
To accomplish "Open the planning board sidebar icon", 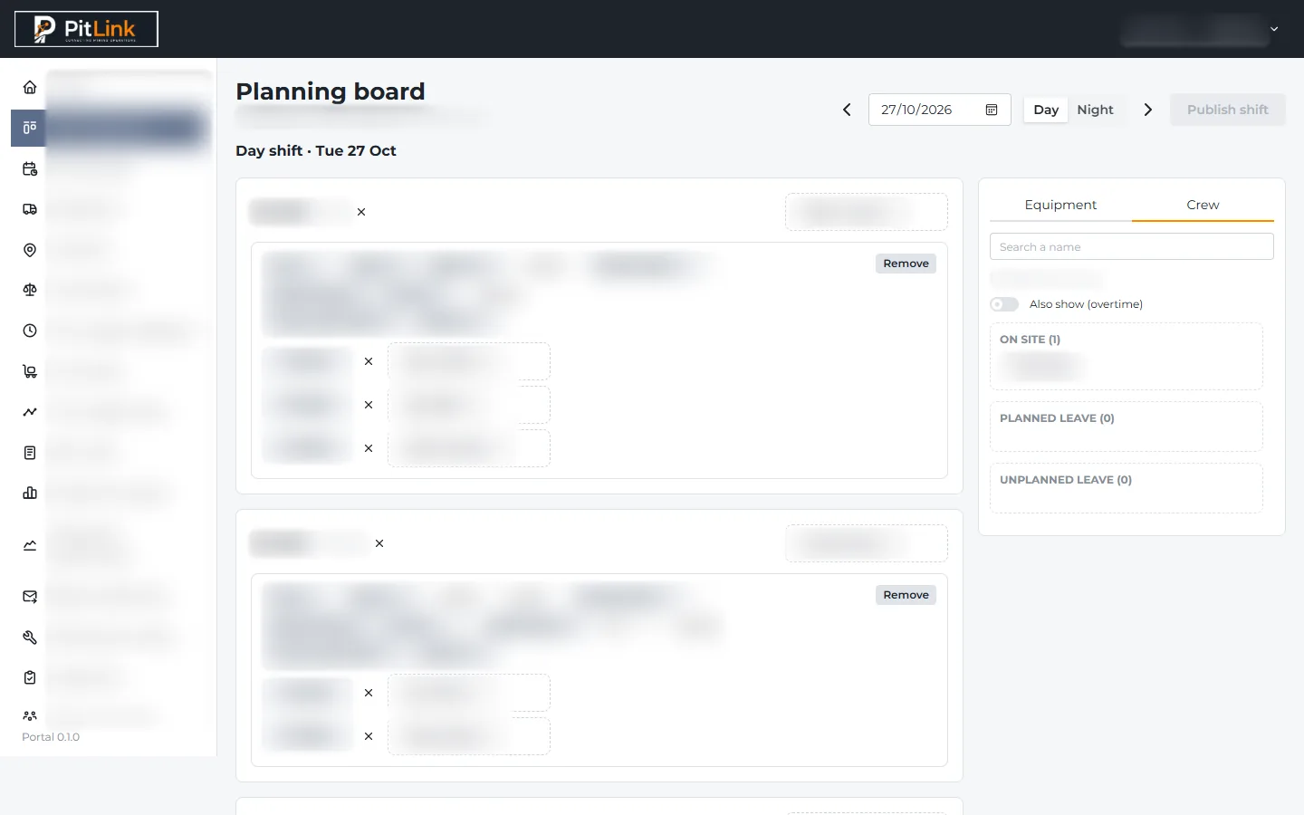I will tap(30, 128).
